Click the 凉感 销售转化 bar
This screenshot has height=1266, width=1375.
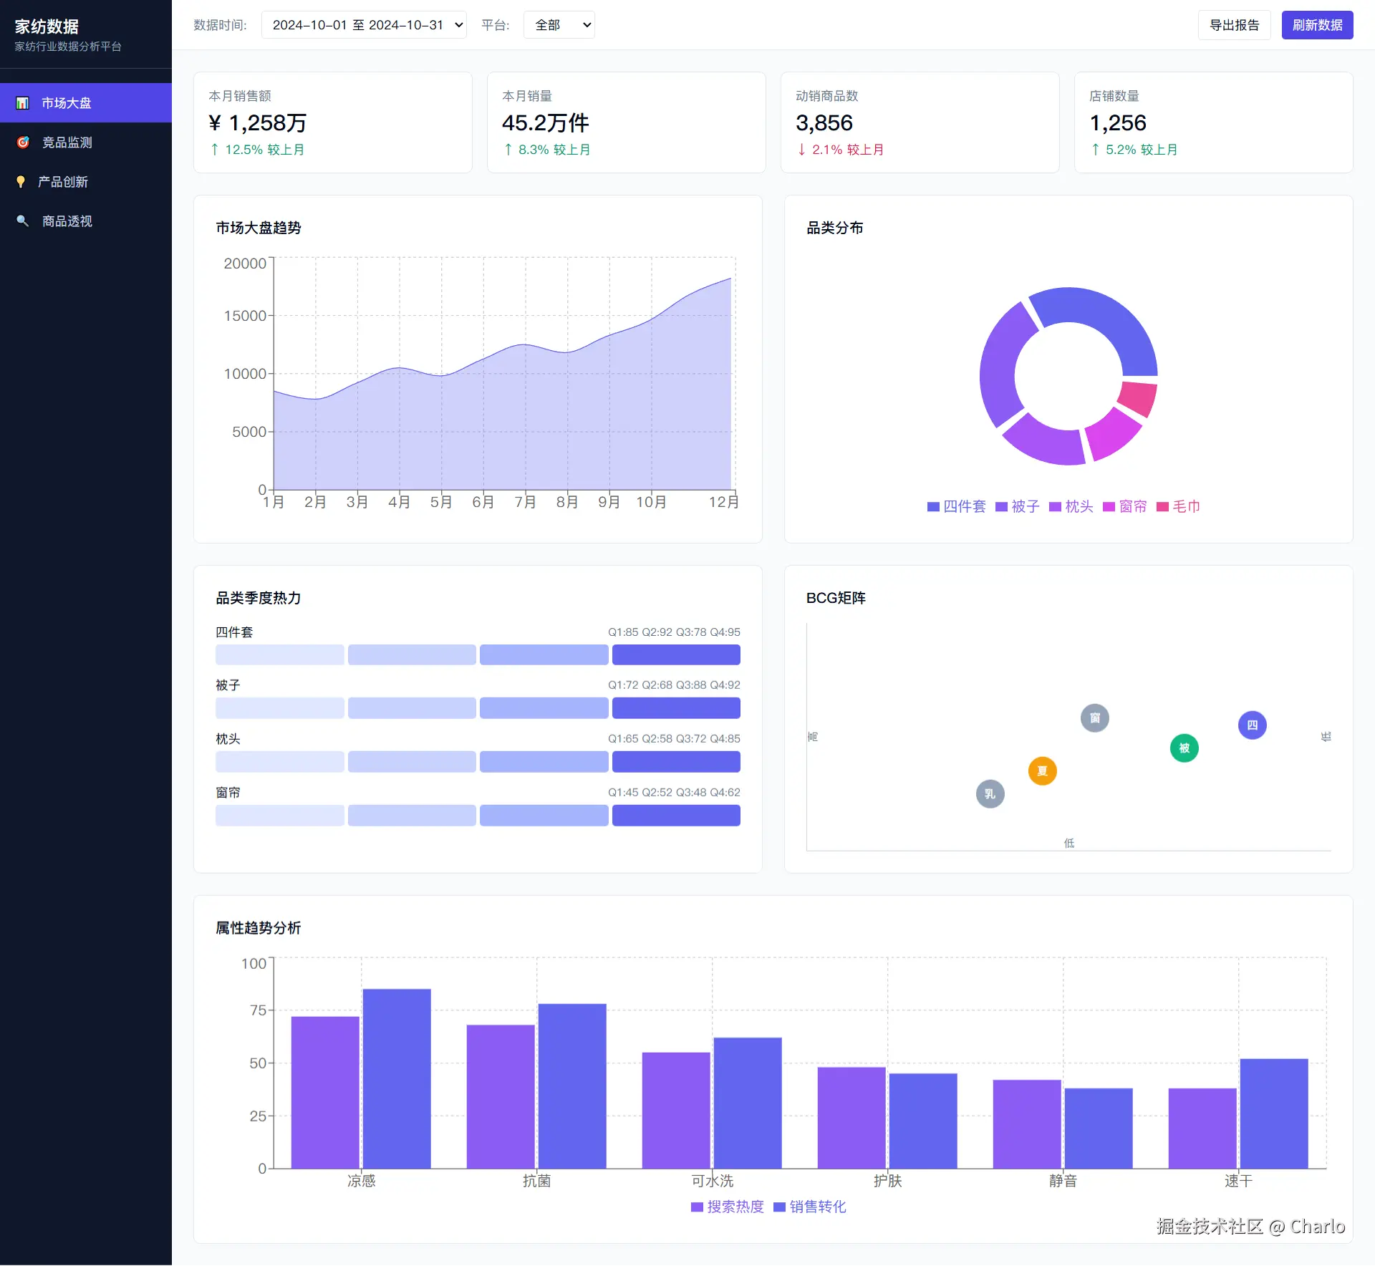(x=397, y=1078)
